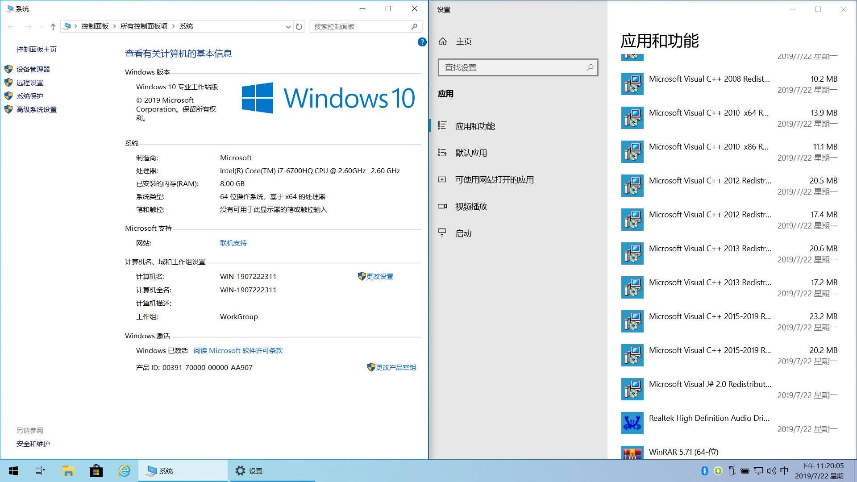
Task: Open Remote Settings in control panel sidebar
Action: (29, 83)
